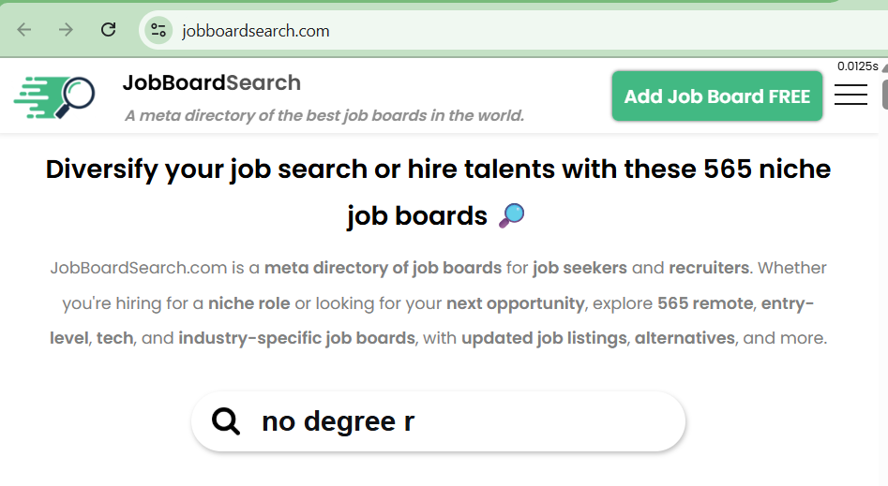Click the bold 'recruiters' text
The height and width of the screenshot is (486, 888).
tap(708, 268)
